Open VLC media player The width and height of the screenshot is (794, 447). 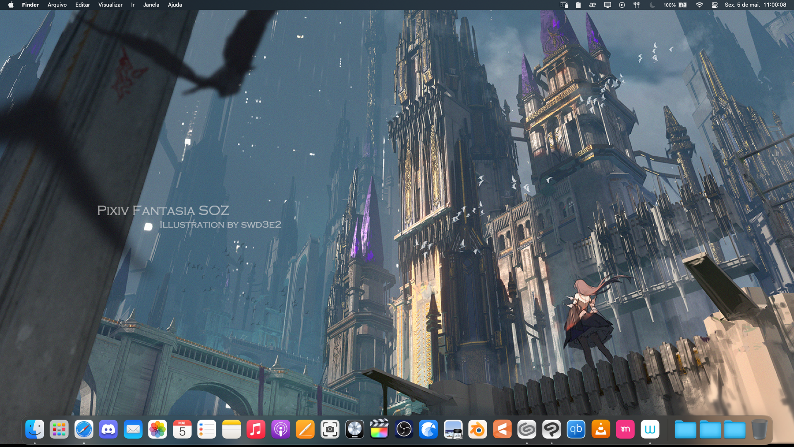click(600, 430)
